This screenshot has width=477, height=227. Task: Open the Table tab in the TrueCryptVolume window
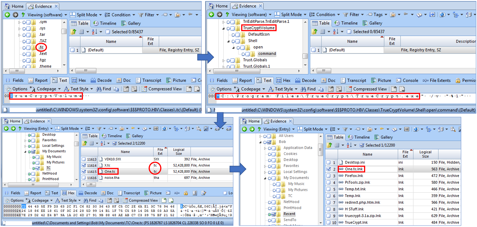pyautogui.click(x=321, y=23)
